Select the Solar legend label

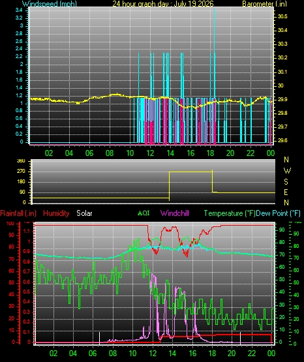[84, 213]
